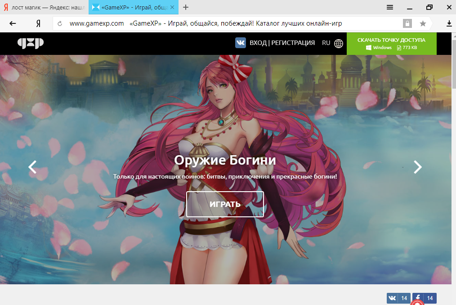The height and width of the screenshot is (305, 456).
Task: Click the goddess banner image
Action: [225, 170]
